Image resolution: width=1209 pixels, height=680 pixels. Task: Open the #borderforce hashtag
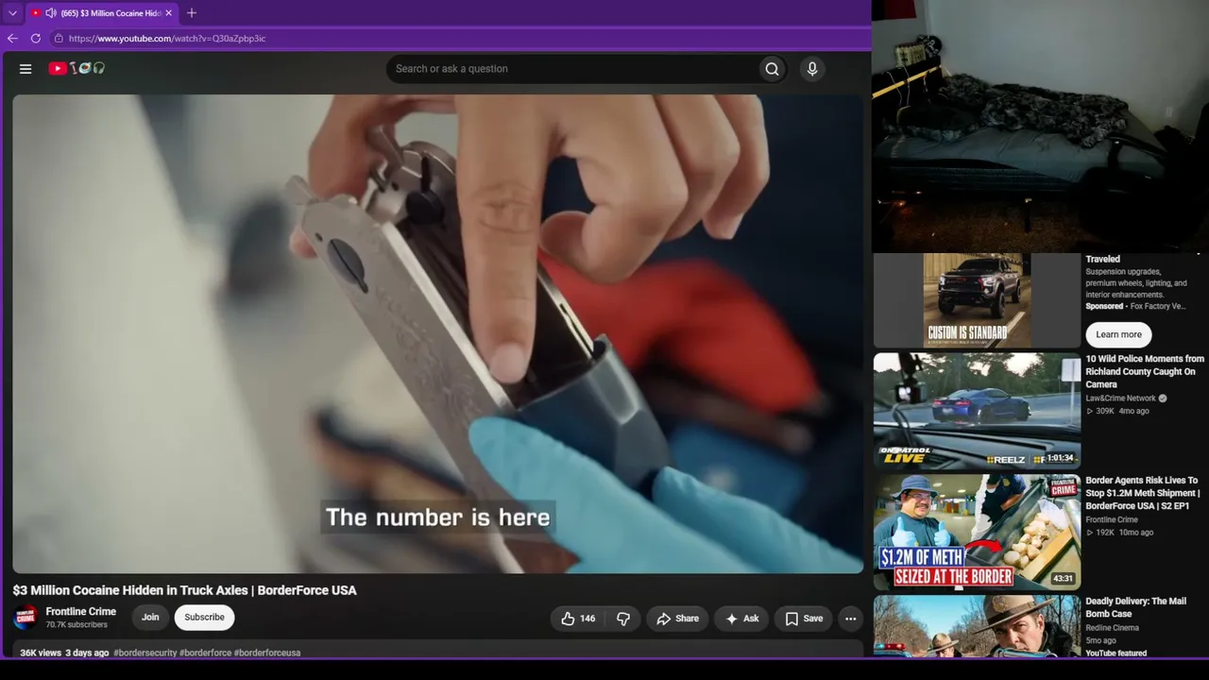pos(205,653)
